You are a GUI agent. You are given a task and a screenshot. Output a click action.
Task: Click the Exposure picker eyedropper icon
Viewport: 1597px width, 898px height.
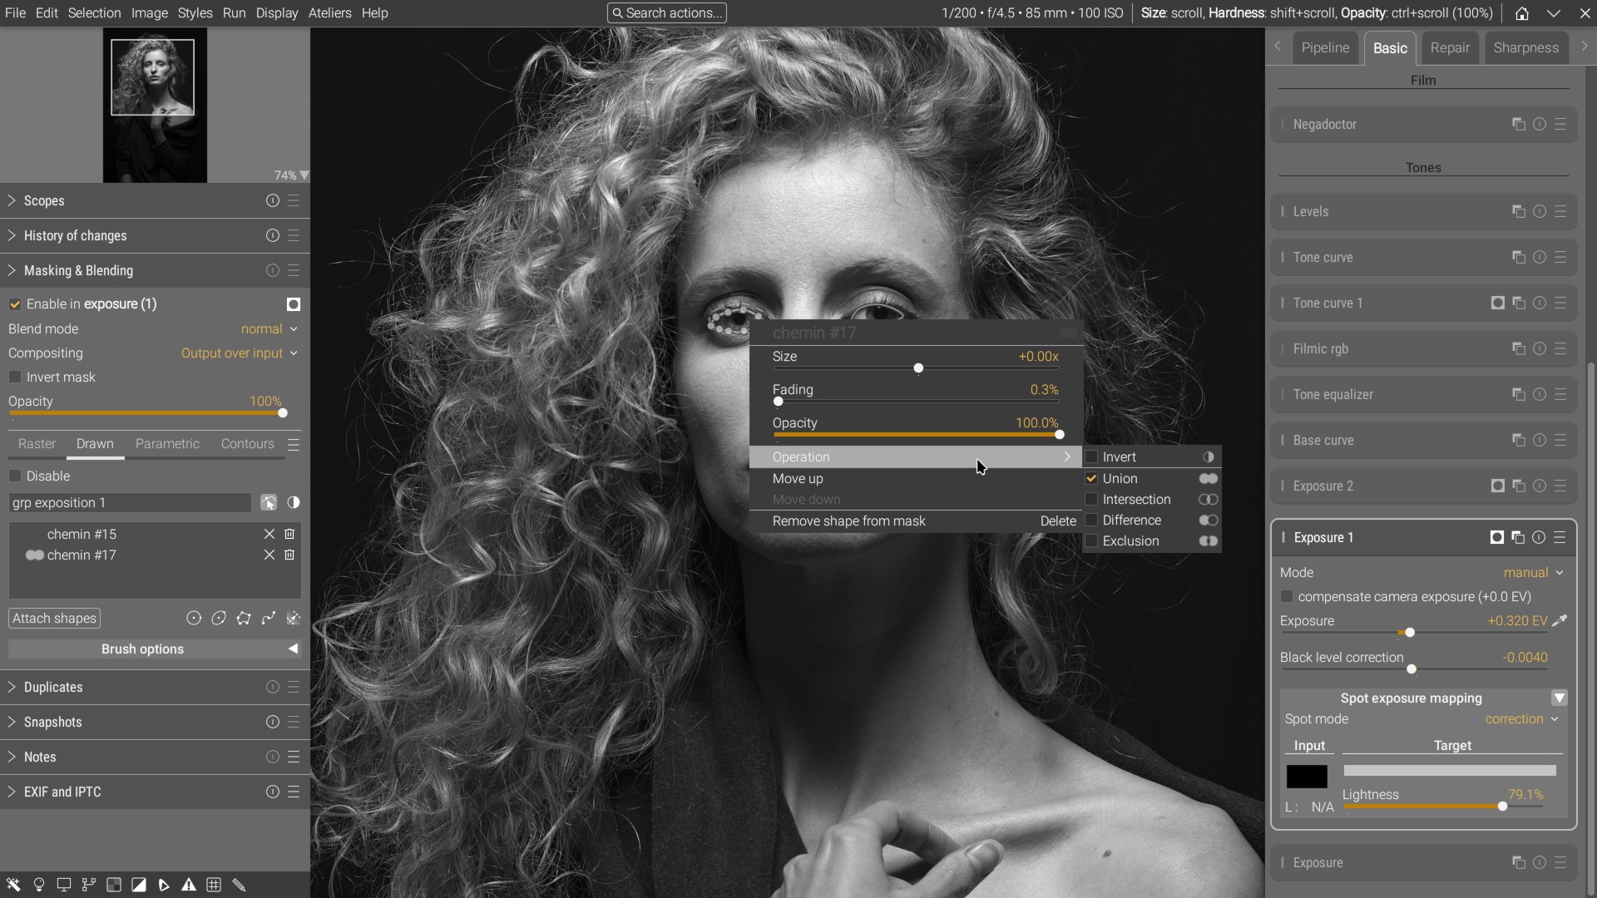1560,620
